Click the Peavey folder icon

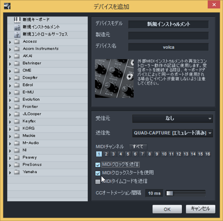click(x=17, y=158)
